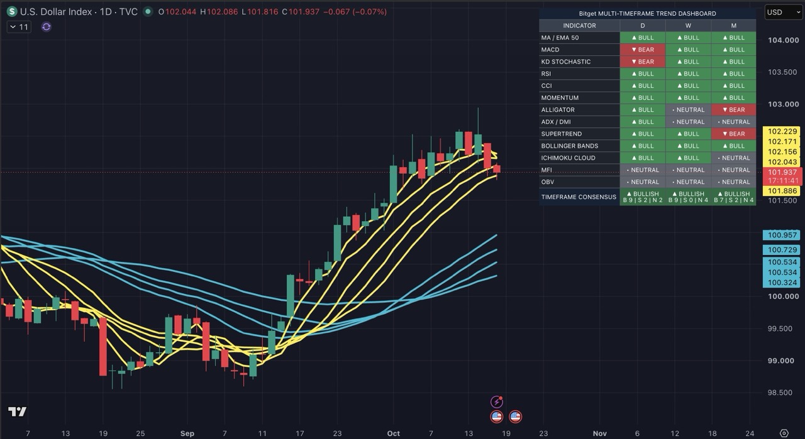Click the purple circular arrows icon beside 11
Image resolution: width=805 pixels, height=439 pixels.
coord(46,27)
